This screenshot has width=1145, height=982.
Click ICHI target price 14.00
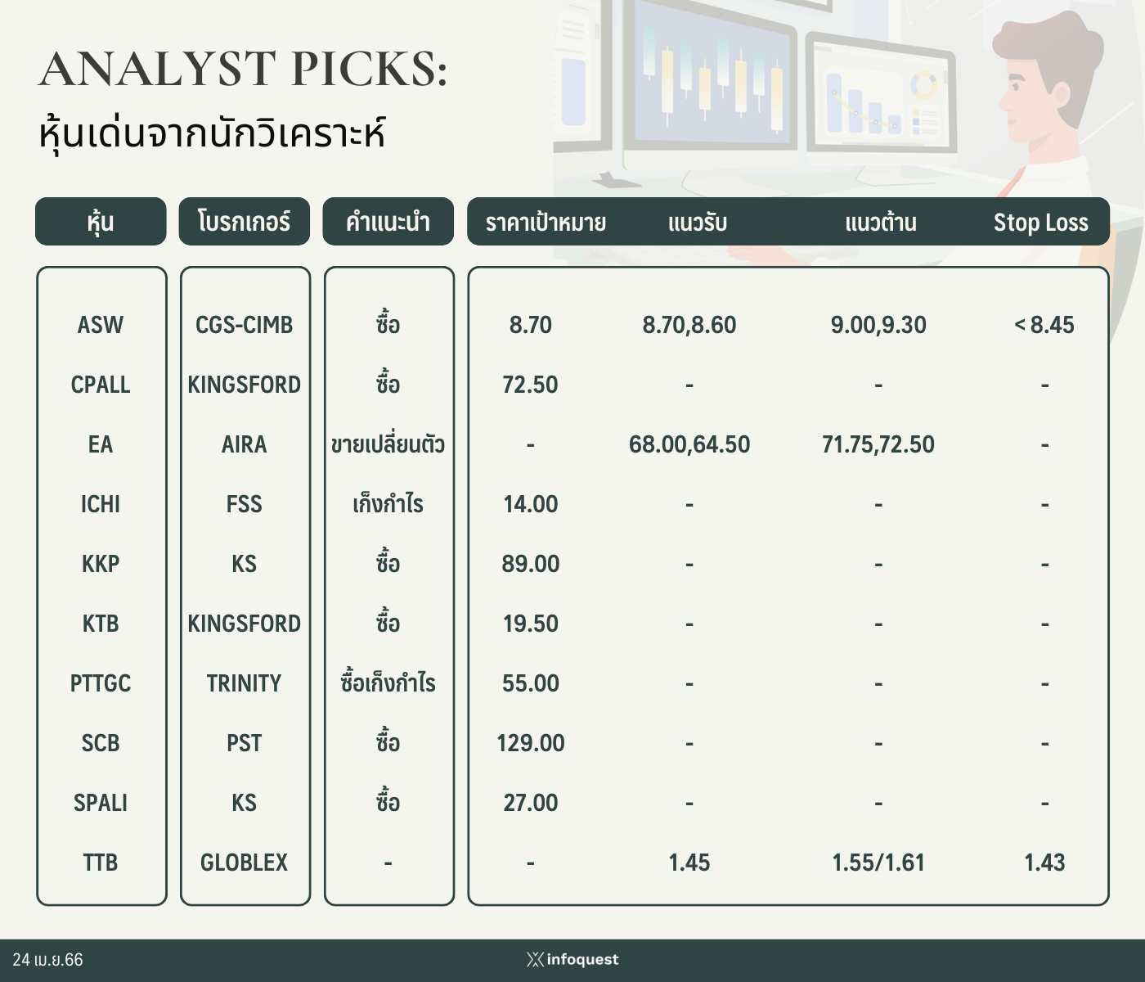point(531,504)
